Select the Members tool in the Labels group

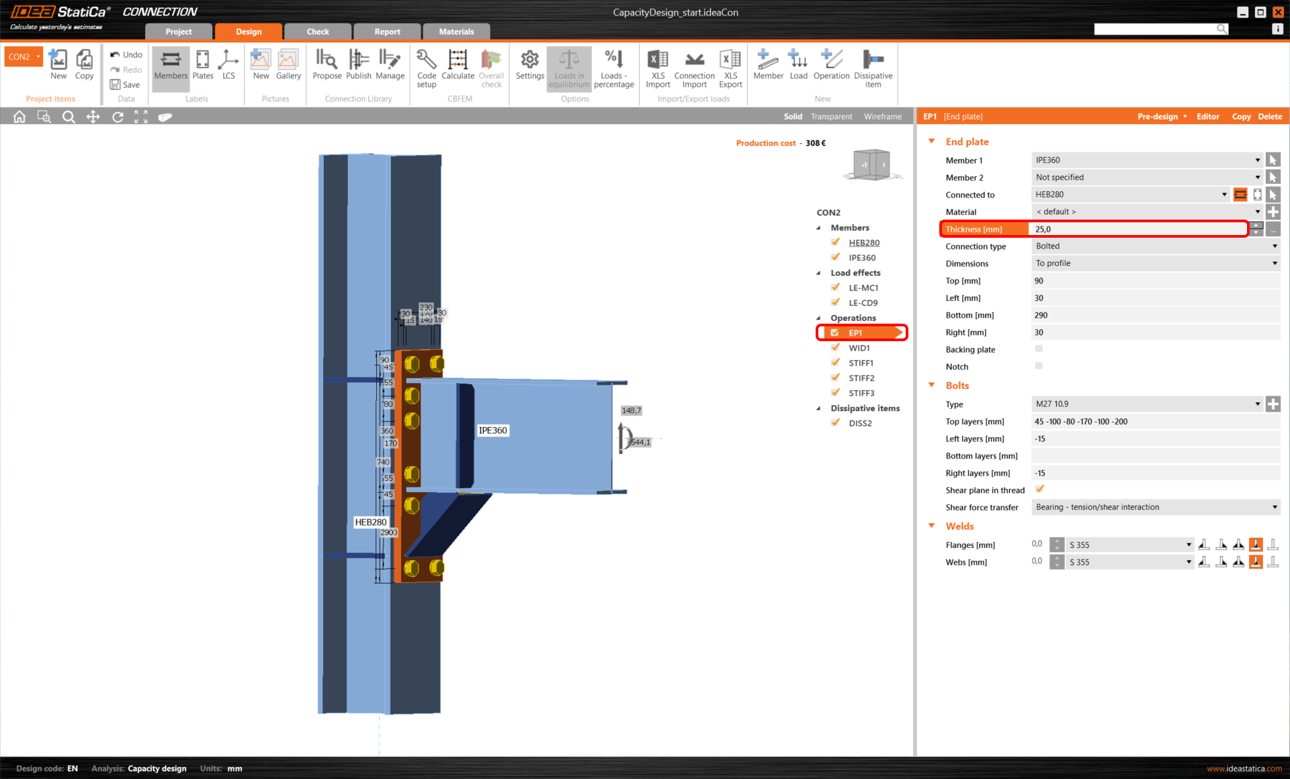tap(170, 67)
